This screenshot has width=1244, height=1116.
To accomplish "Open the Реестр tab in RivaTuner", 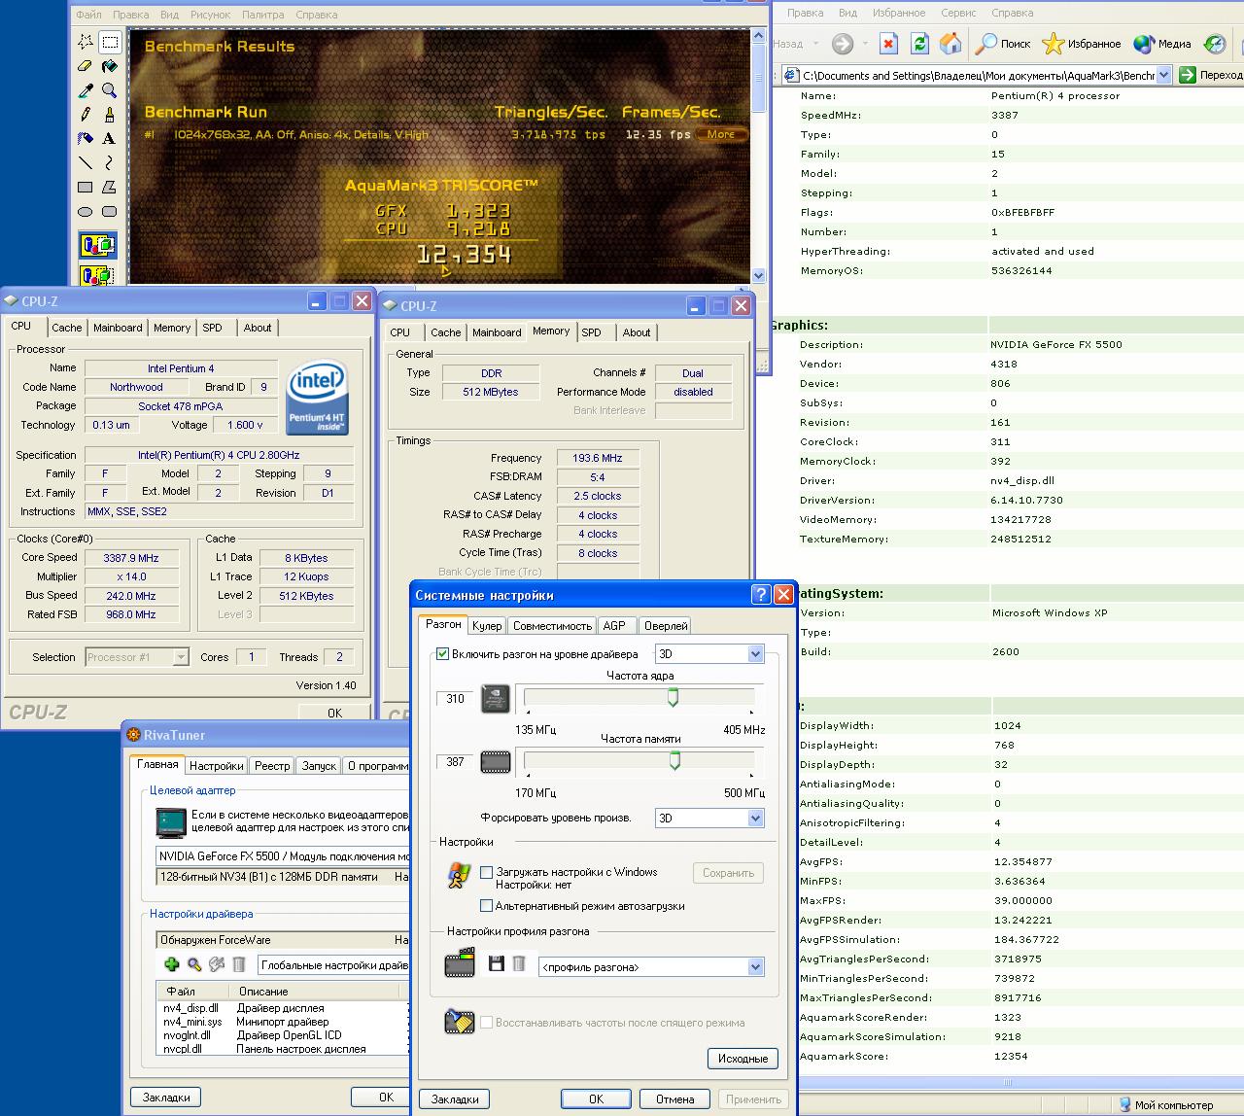I will pos(272,766).
